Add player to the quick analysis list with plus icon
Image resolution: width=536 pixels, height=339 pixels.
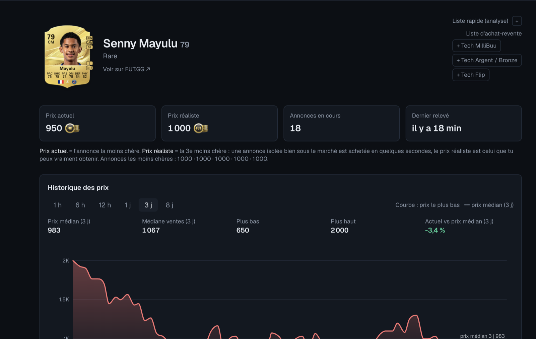[x=517, y=21]
